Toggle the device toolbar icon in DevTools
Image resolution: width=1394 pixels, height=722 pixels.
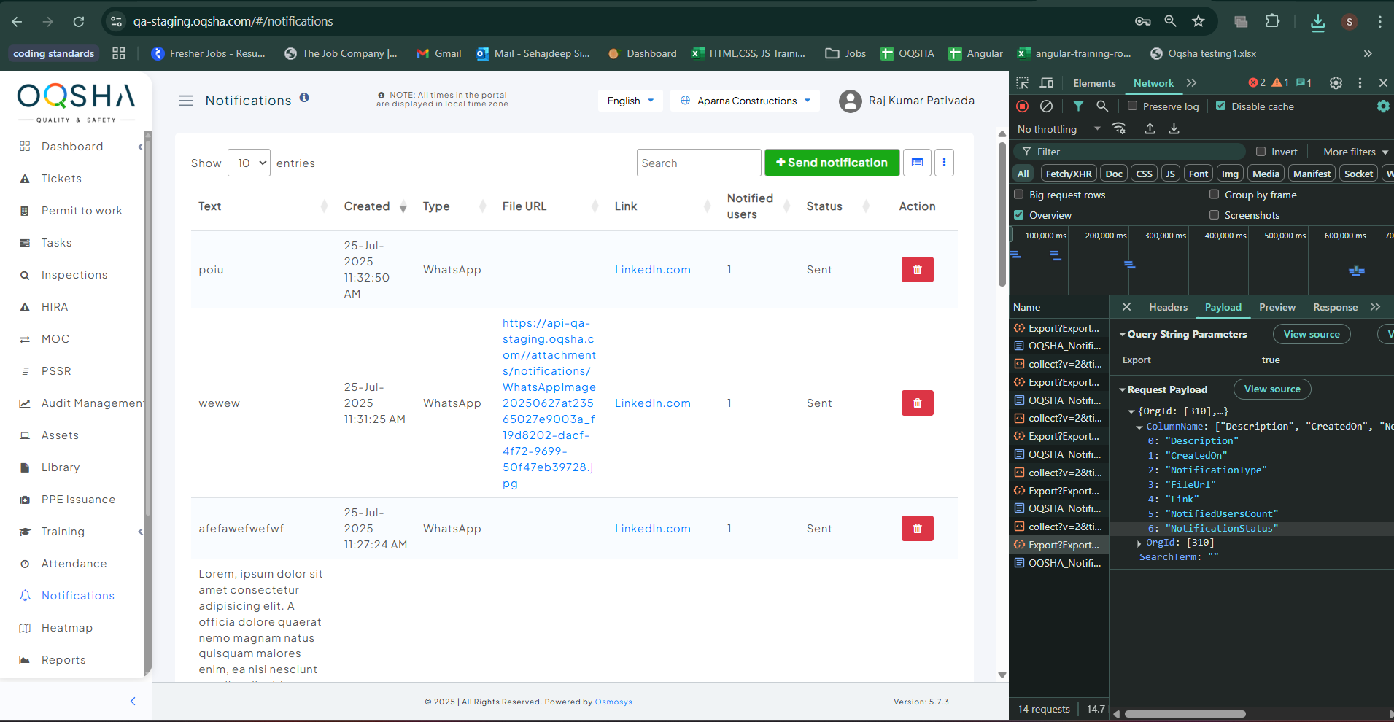click(1047, 83)
